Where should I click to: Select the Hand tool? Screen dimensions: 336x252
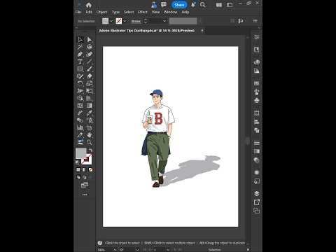90,135
